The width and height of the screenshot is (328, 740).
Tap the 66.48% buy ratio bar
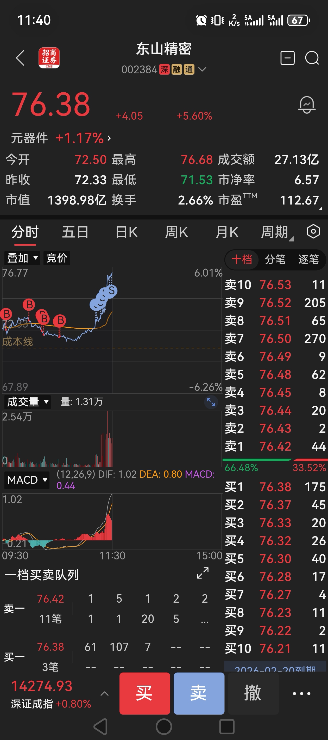(x=257, y=460)
